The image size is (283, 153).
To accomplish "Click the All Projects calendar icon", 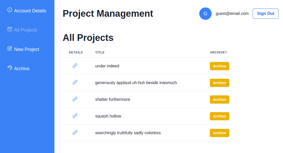I will 10,29.
